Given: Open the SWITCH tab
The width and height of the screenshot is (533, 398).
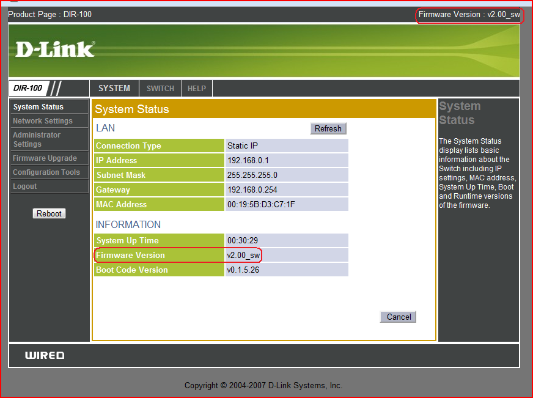Looking at the screenshot, I should 160,89.
